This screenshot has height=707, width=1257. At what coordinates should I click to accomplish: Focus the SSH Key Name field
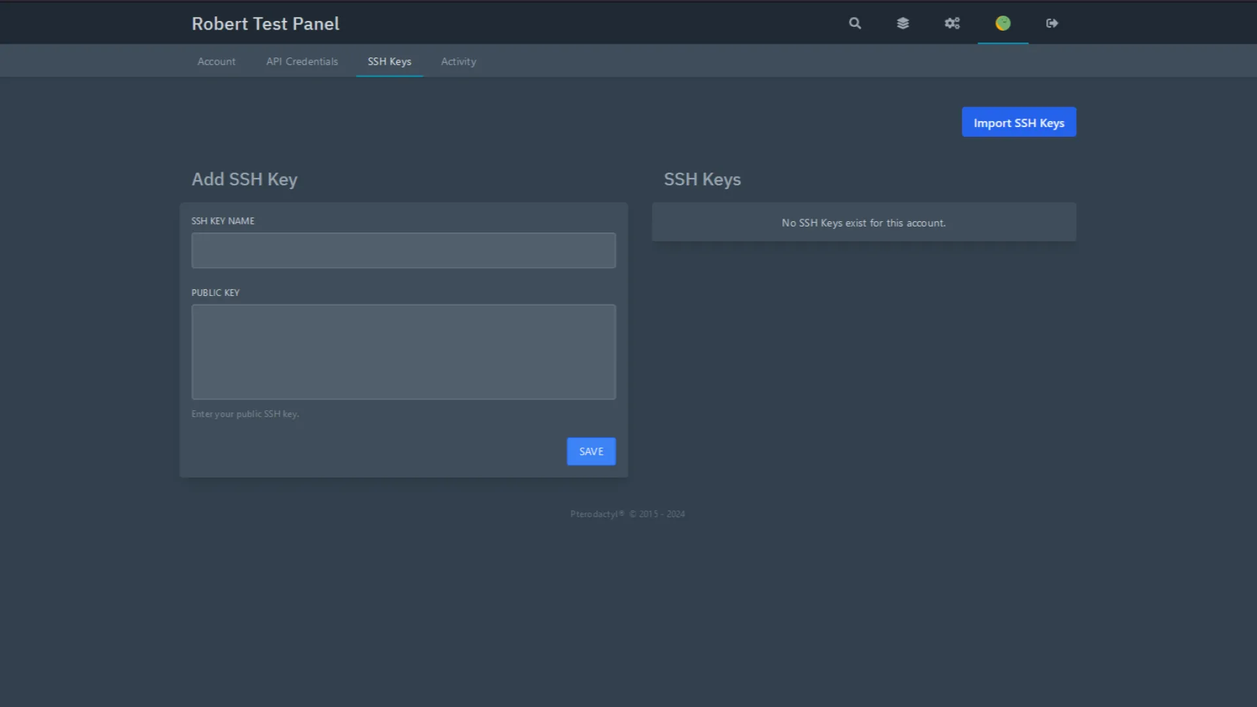tap(403, 251)
